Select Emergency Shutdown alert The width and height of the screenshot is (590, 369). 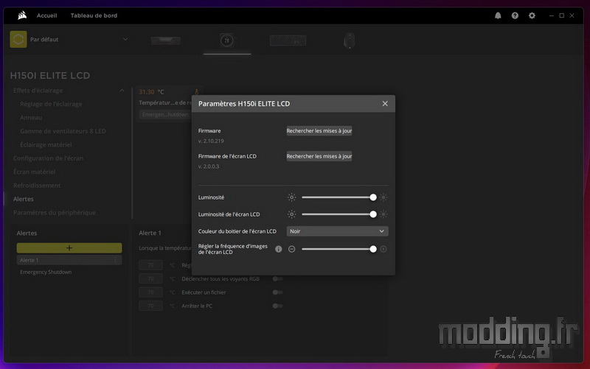pos(46,272)
